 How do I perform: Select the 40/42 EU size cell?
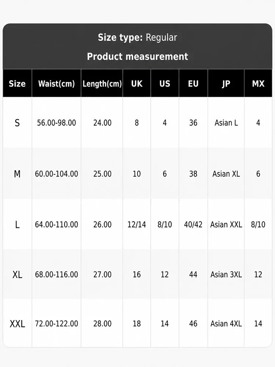click(193, 225)
